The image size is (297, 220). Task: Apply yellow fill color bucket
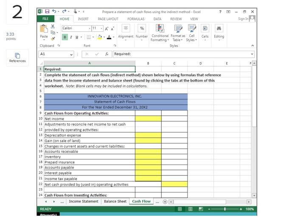pos(100,37)
